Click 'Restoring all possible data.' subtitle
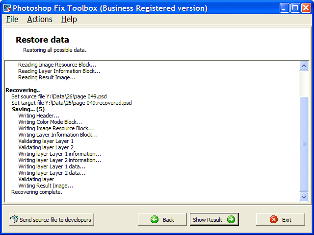The height and width of the screenshot is (235, 314). click(54, 50)
